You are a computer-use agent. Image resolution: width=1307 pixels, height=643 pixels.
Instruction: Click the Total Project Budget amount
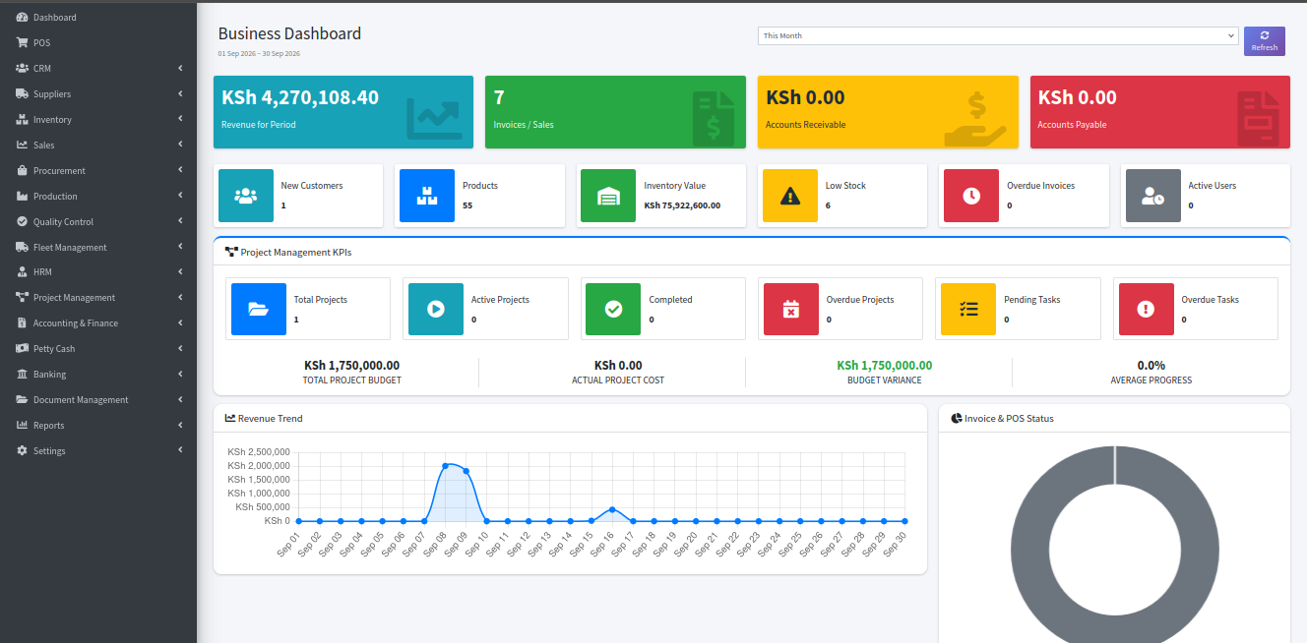[x=351, y=365]
